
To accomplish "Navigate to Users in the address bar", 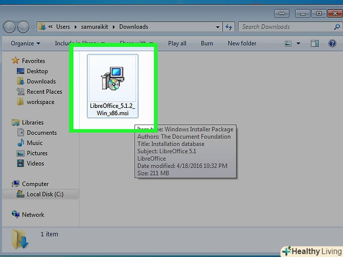I will 63,27.
